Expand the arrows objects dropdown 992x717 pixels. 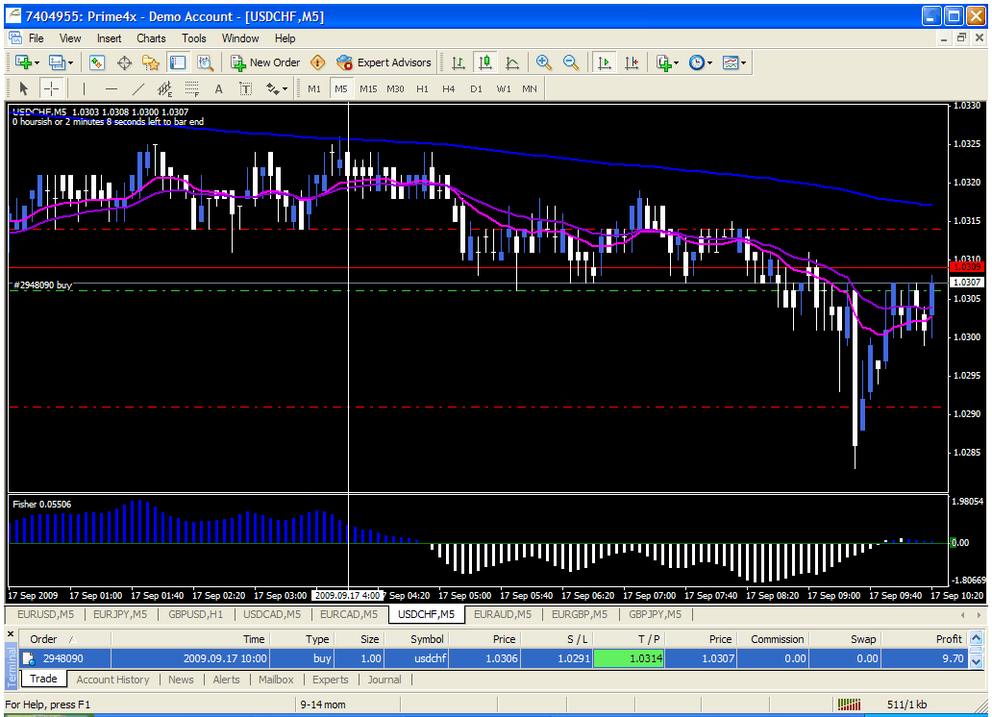click(285, 89)
